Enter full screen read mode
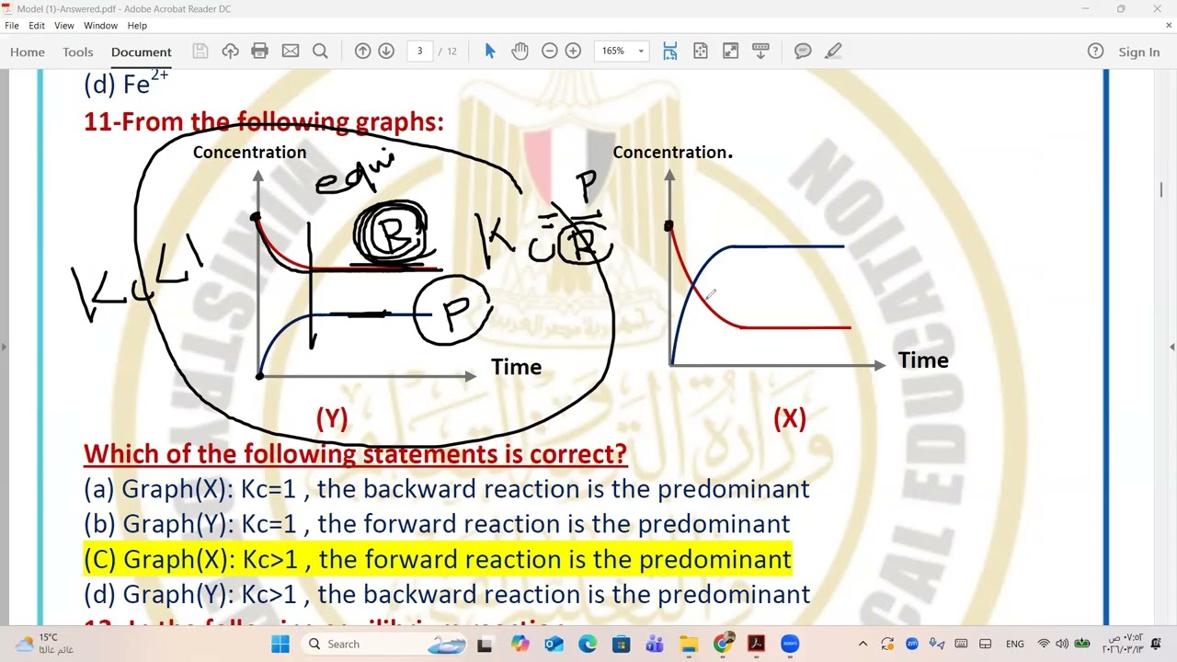Image resolution: width=1177 pixels, height=662 pixels. point(730,51)
